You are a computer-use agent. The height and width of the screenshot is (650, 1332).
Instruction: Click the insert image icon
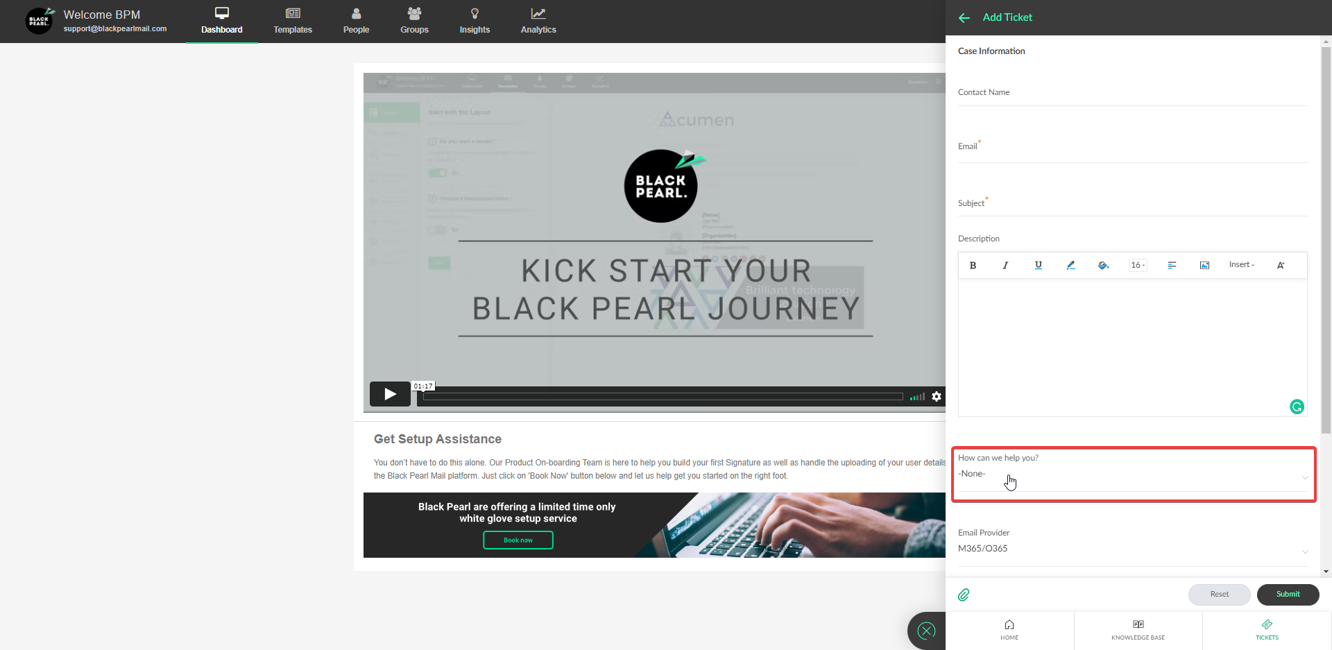pyautogui.click(x=1204, y=265)
